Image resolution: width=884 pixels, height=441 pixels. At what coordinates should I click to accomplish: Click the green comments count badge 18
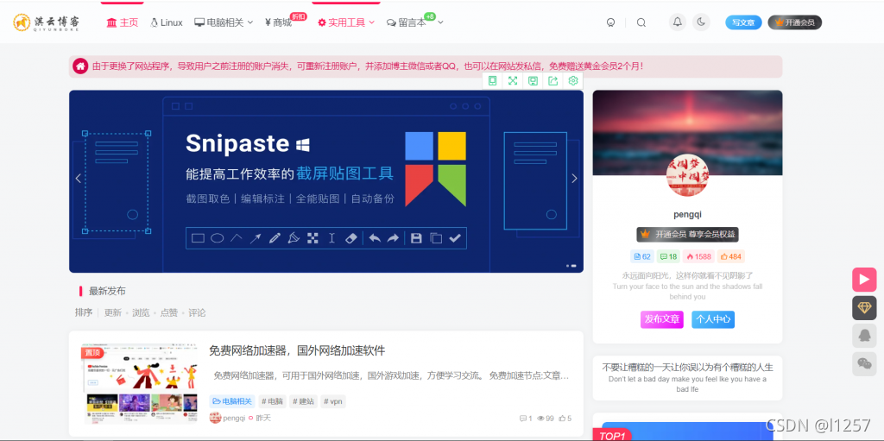click(x=668, y=256)
